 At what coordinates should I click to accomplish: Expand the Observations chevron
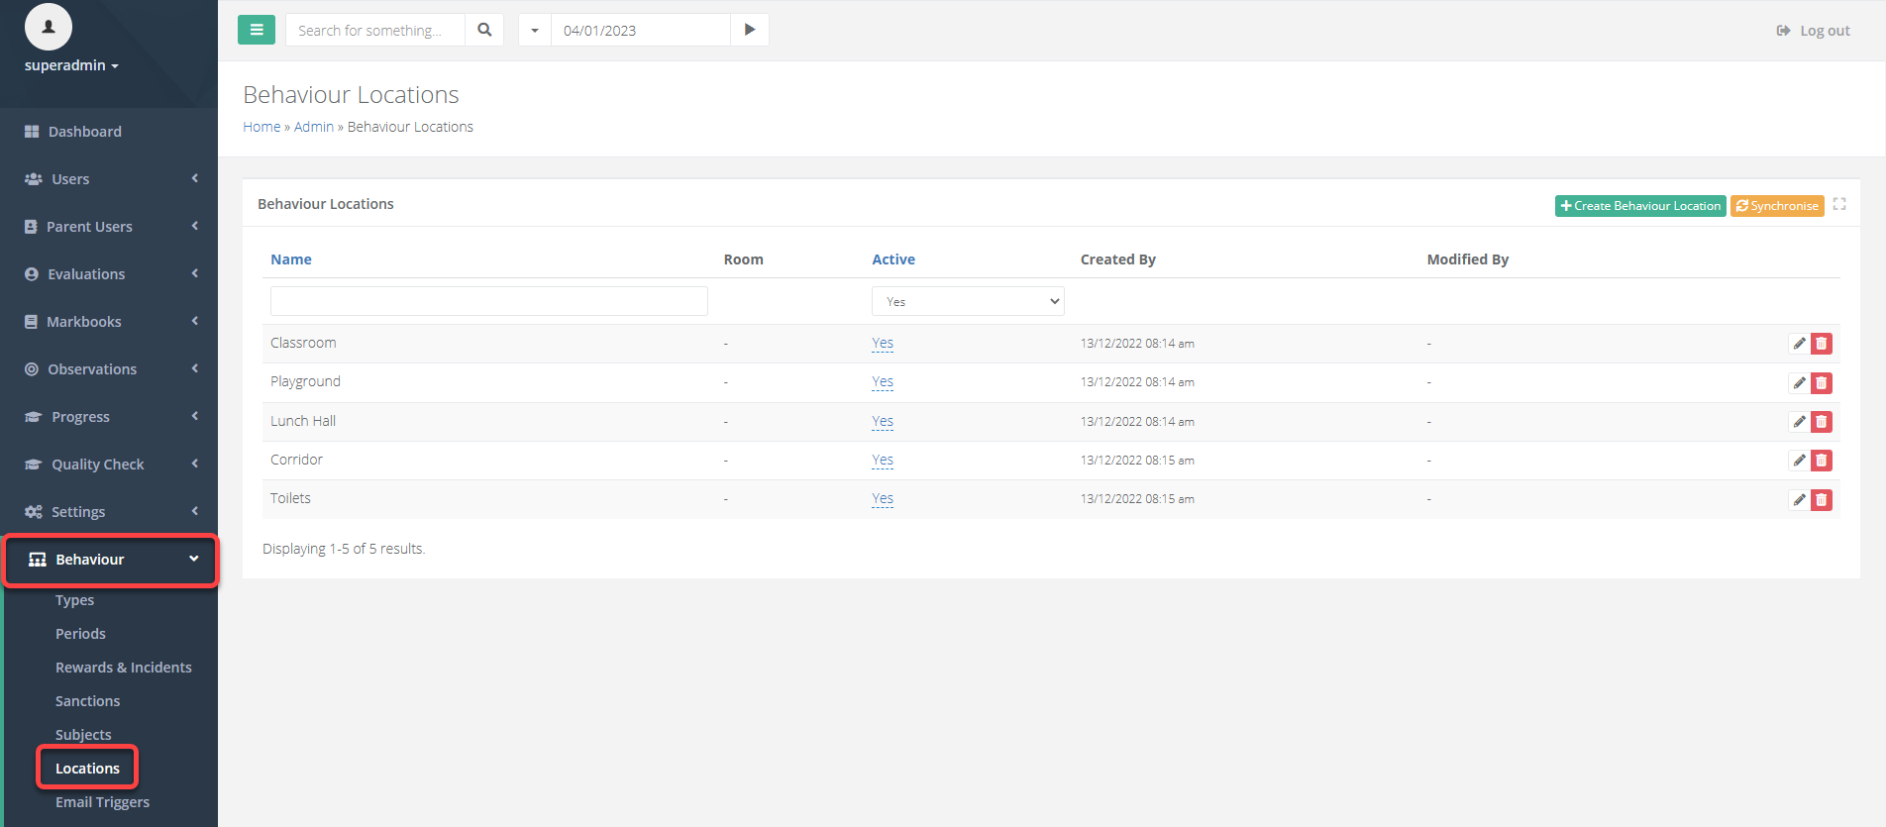(x=195, y=368)
